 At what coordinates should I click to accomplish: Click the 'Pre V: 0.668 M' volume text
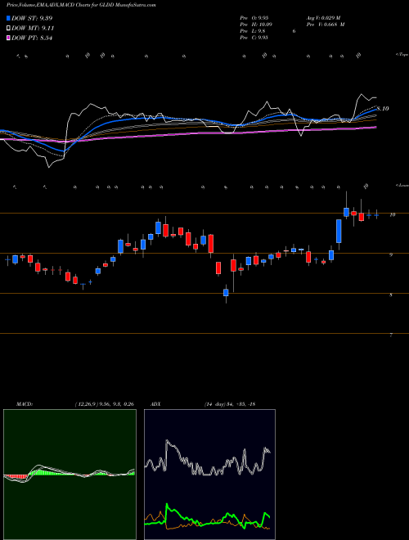pos(325,25)
